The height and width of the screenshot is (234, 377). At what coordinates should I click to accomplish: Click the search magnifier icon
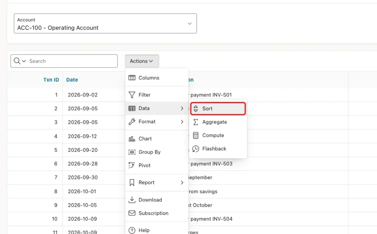click(x=17, y=61)
